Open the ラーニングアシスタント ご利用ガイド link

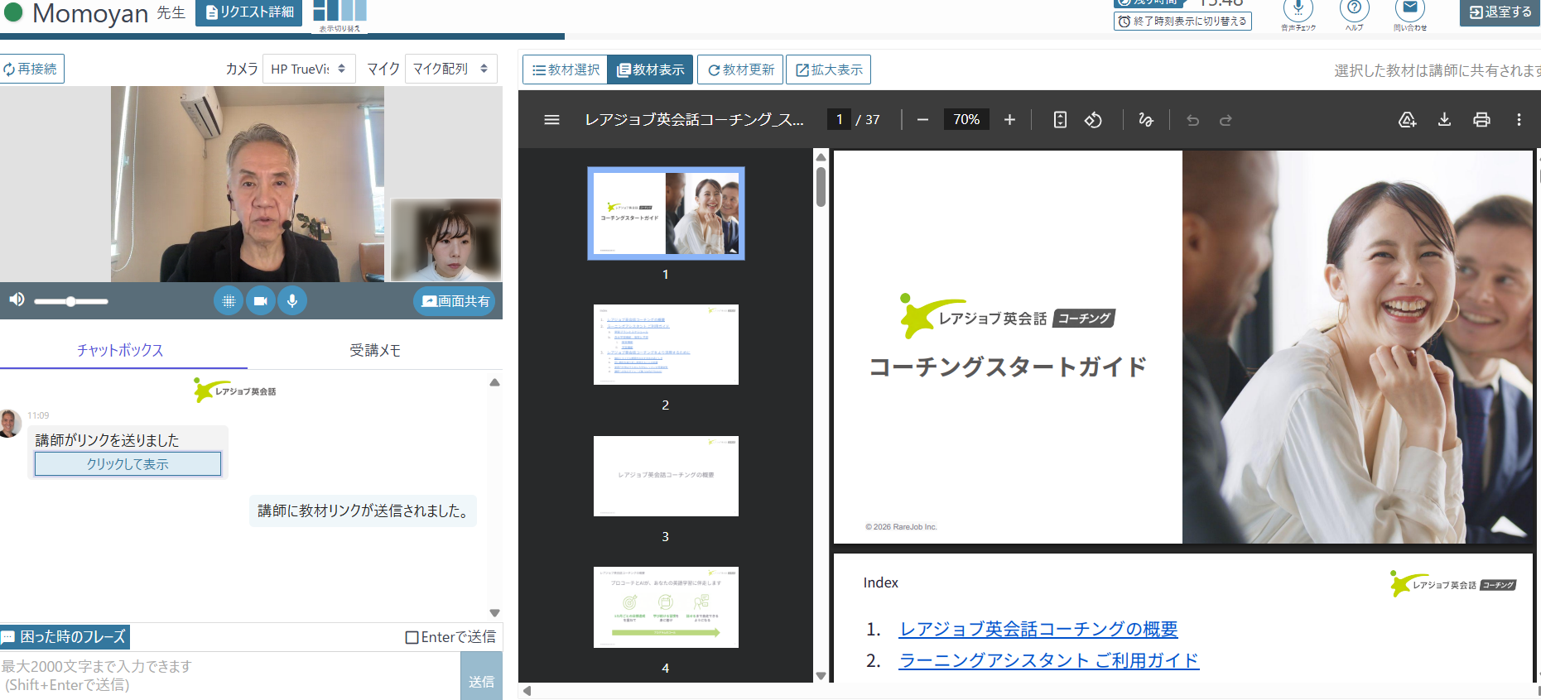pos(1049,660)
